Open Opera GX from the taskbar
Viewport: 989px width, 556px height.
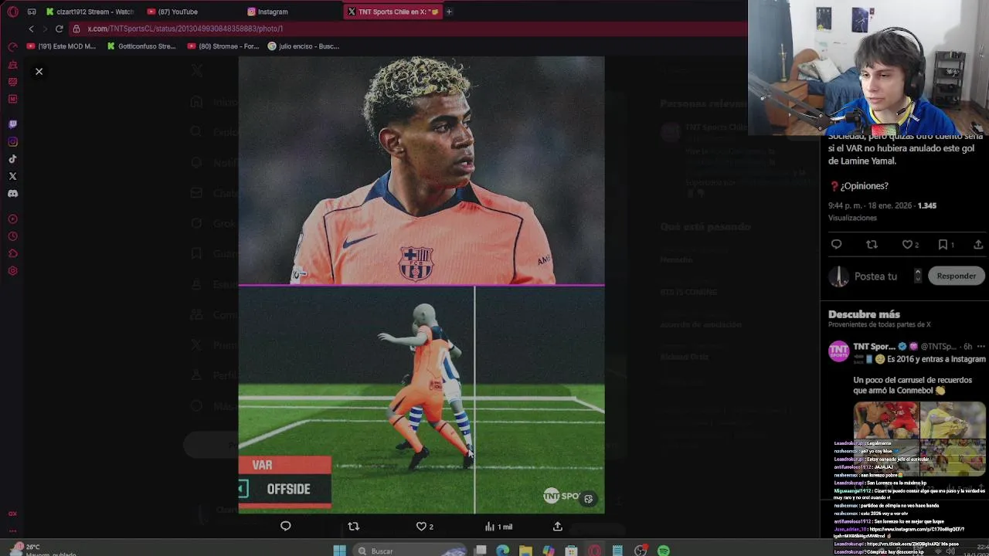(x=594, y=550)
